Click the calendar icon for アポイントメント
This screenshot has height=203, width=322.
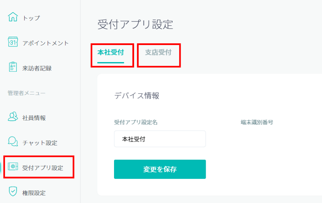coord(13,42)
